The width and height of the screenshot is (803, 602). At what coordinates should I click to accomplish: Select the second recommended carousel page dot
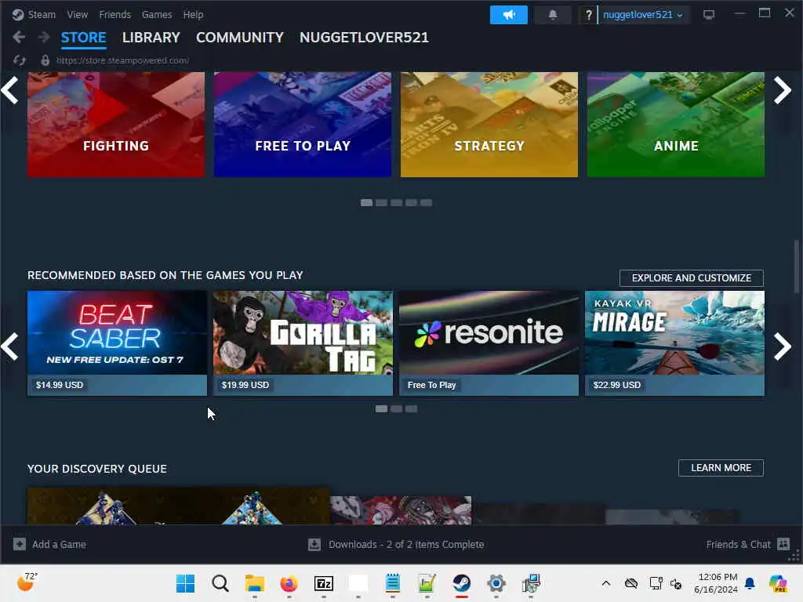tap(396, 408)
